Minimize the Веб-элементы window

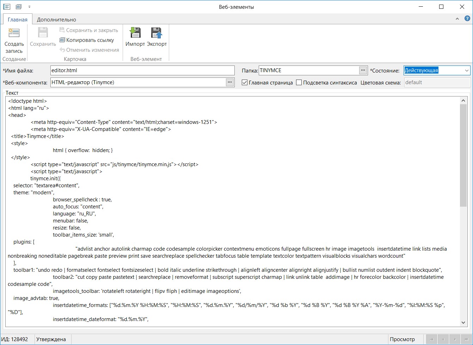(x=421, y=7)
